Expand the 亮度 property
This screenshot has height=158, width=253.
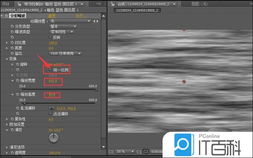pyautogui.click(x=7, y=48)
